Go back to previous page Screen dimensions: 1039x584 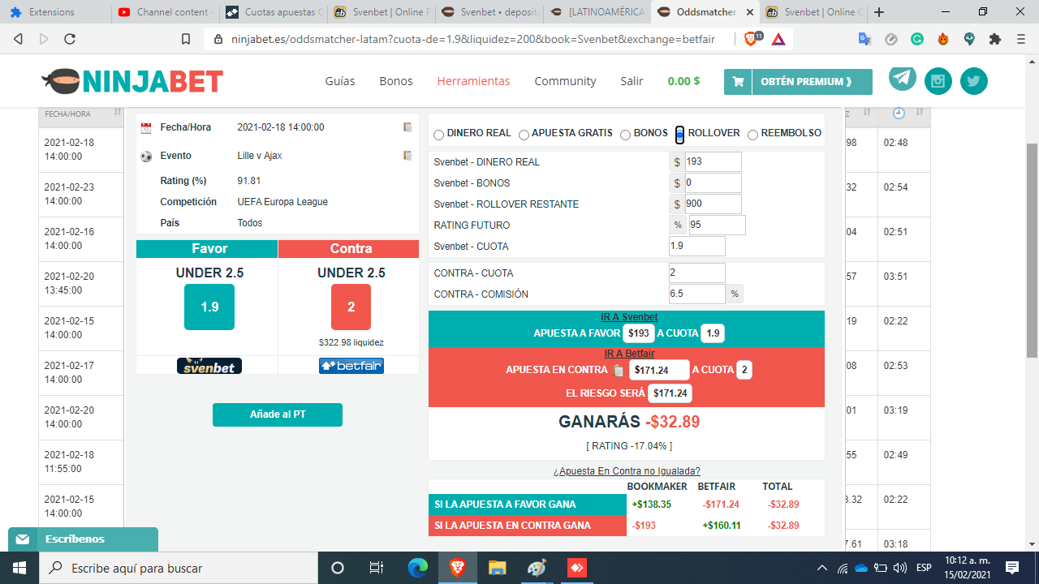[19, 39]
